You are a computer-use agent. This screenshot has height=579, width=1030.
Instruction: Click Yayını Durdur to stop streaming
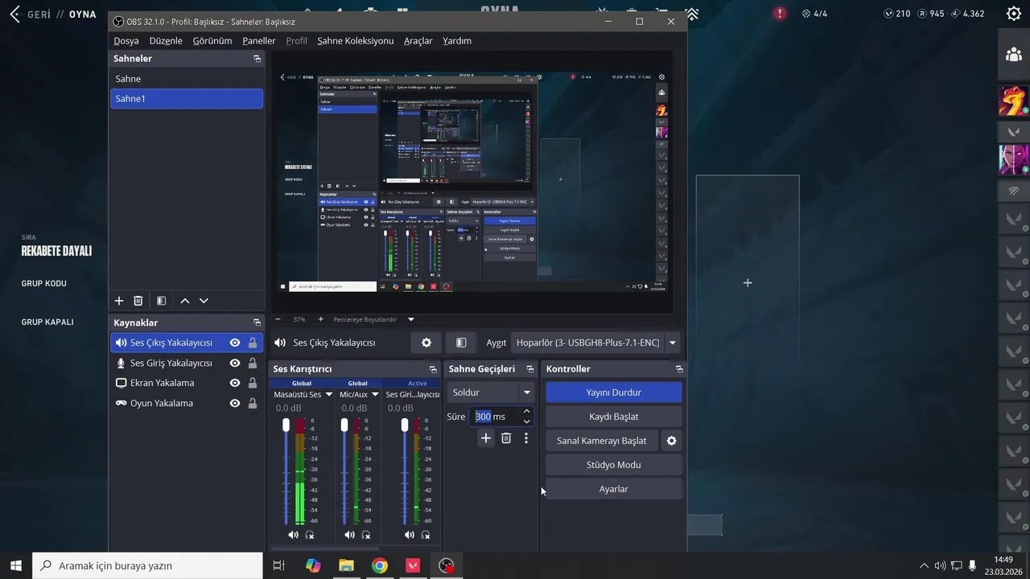click(x=613, y=392)
